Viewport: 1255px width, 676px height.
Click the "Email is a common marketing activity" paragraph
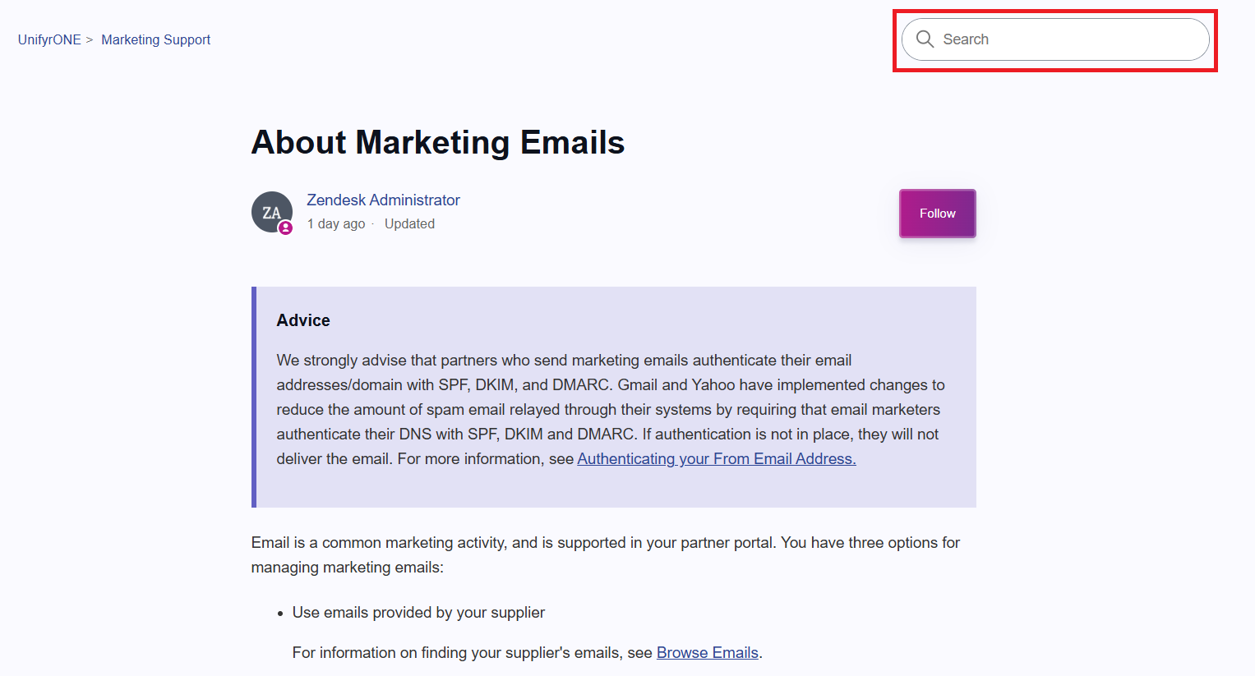[605, 554]
